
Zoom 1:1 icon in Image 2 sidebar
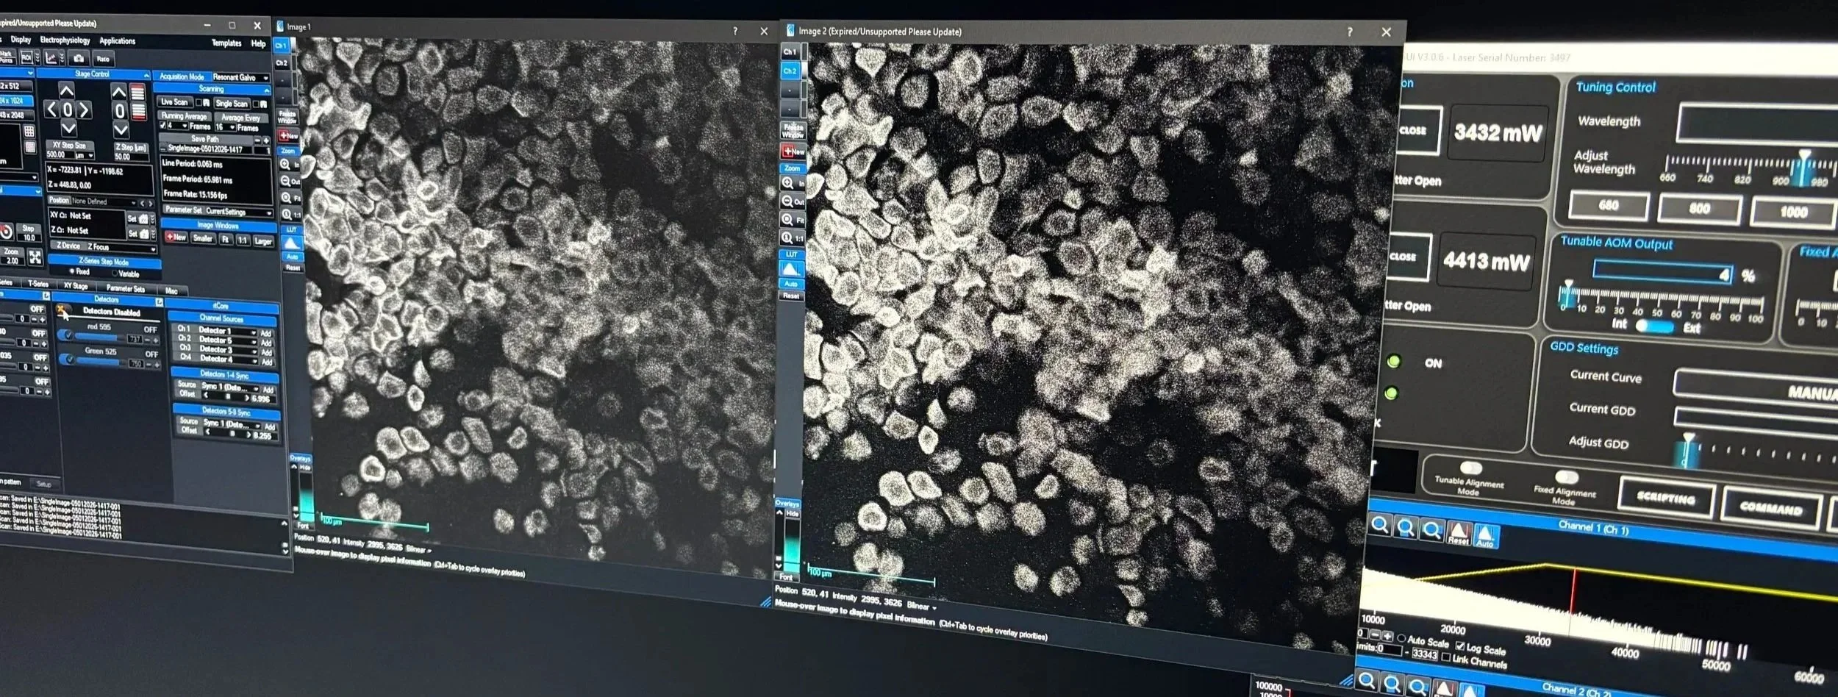793,237
